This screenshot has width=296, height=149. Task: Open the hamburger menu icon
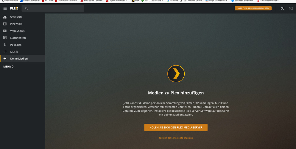click(x=5, y=8)
